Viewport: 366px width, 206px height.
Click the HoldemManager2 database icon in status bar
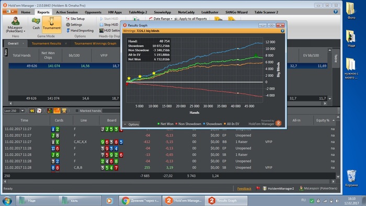point(265,188)
